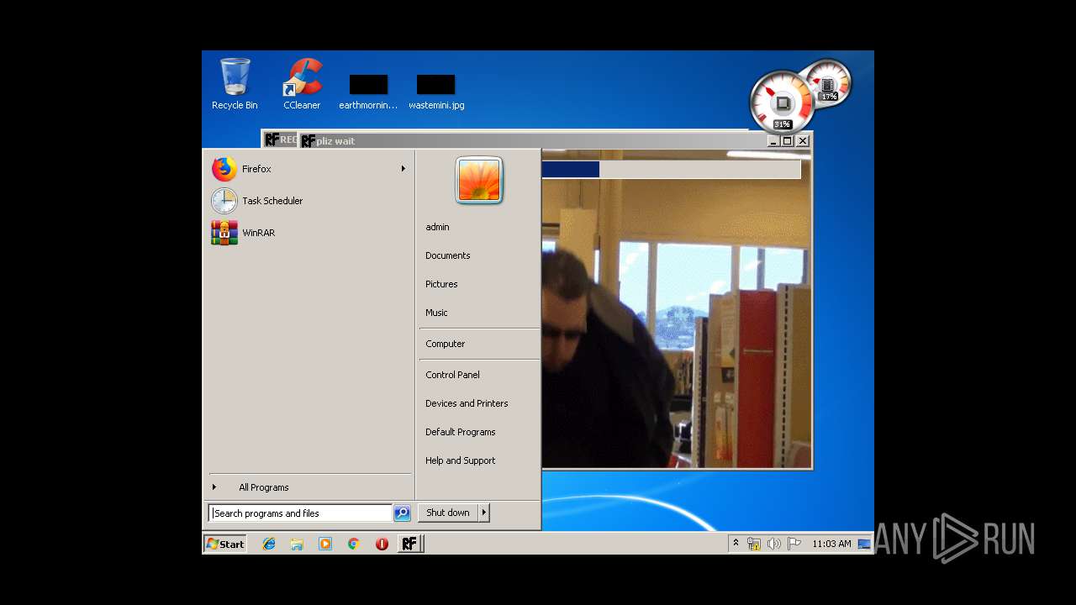
Task: Click the network status tray icon
Action: (754, 544)
